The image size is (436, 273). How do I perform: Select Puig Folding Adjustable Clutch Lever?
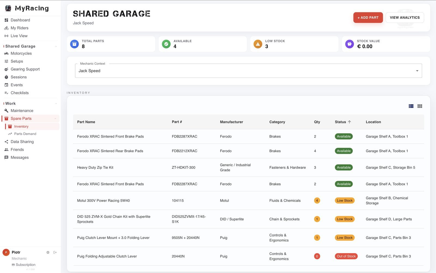[107, 256]
